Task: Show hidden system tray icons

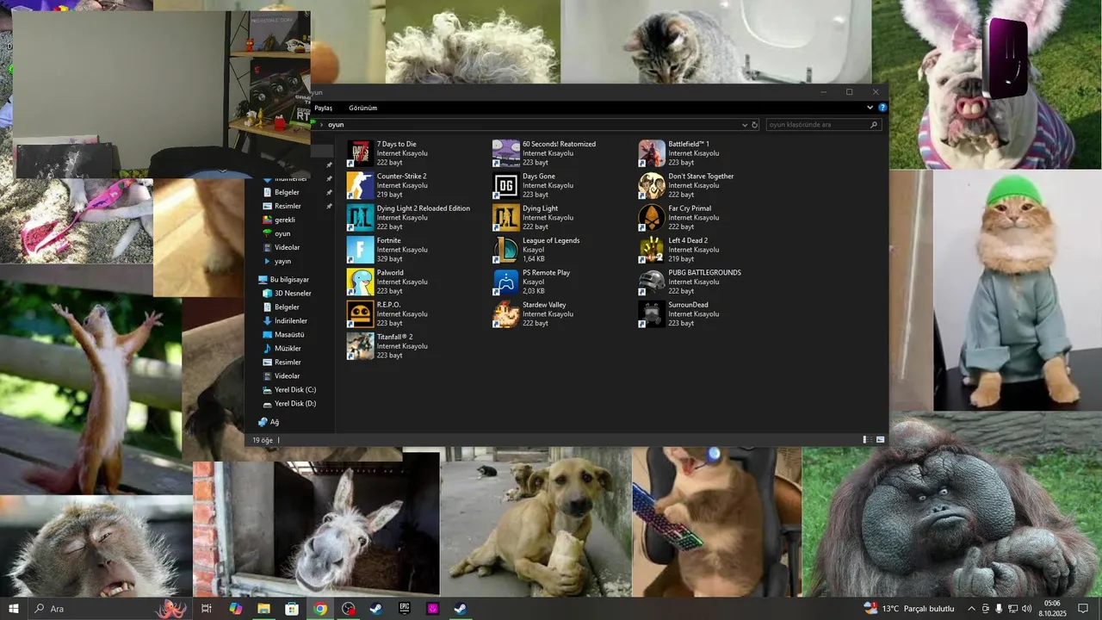Action: pyautogui.click(x=972, y=609)
